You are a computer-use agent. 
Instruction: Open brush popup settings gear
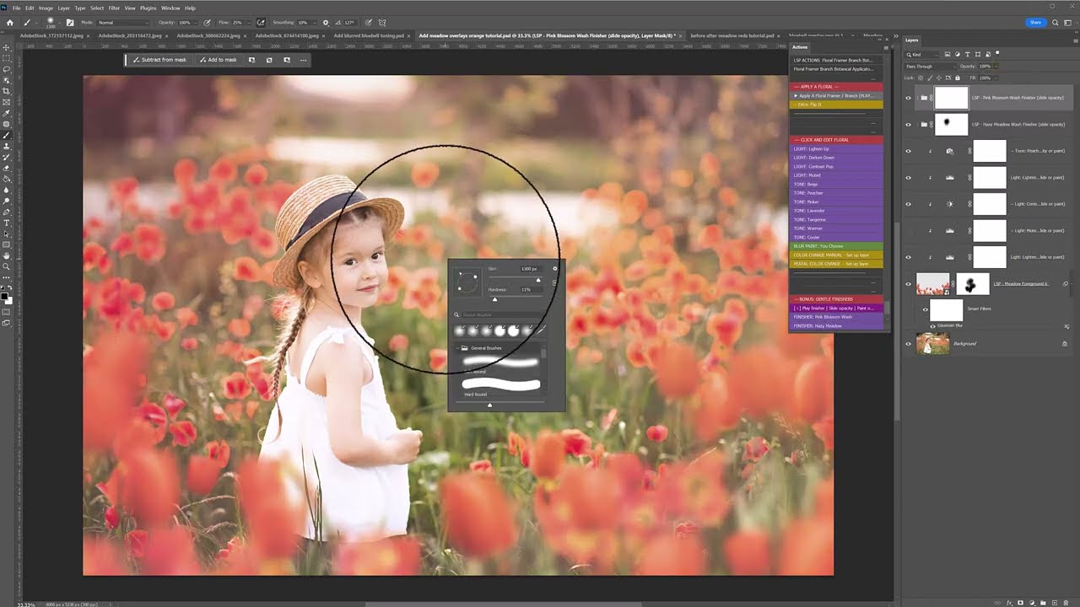(x=555, y=268)
